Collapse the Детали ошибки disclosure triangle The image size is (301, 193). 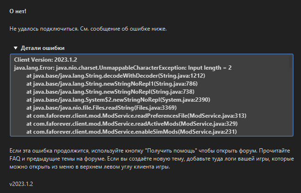(x=16, y=48)
